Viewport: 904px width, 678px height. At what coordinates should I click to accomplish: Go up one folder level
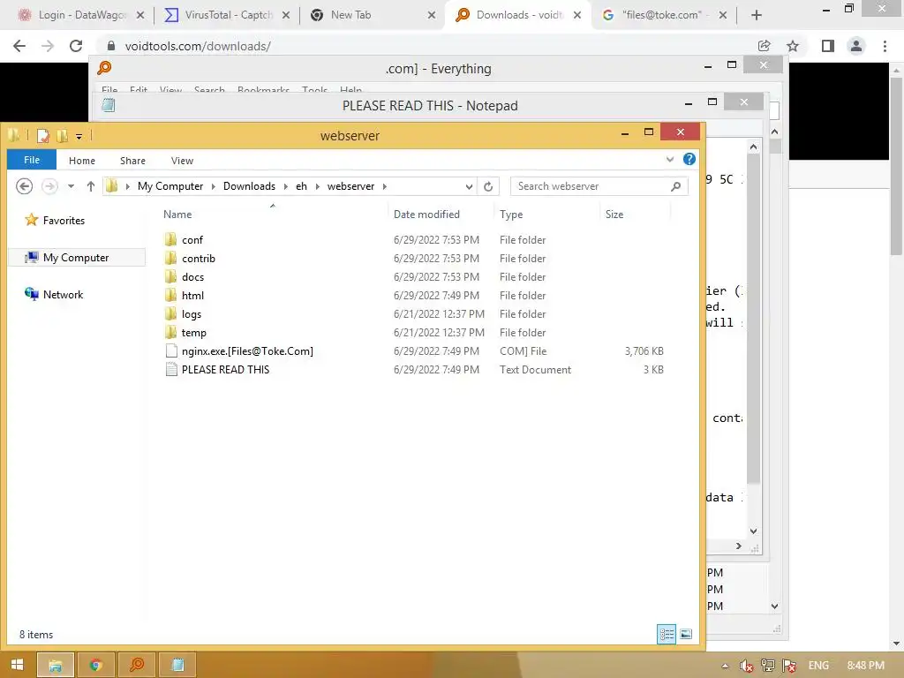pos(91,186)
